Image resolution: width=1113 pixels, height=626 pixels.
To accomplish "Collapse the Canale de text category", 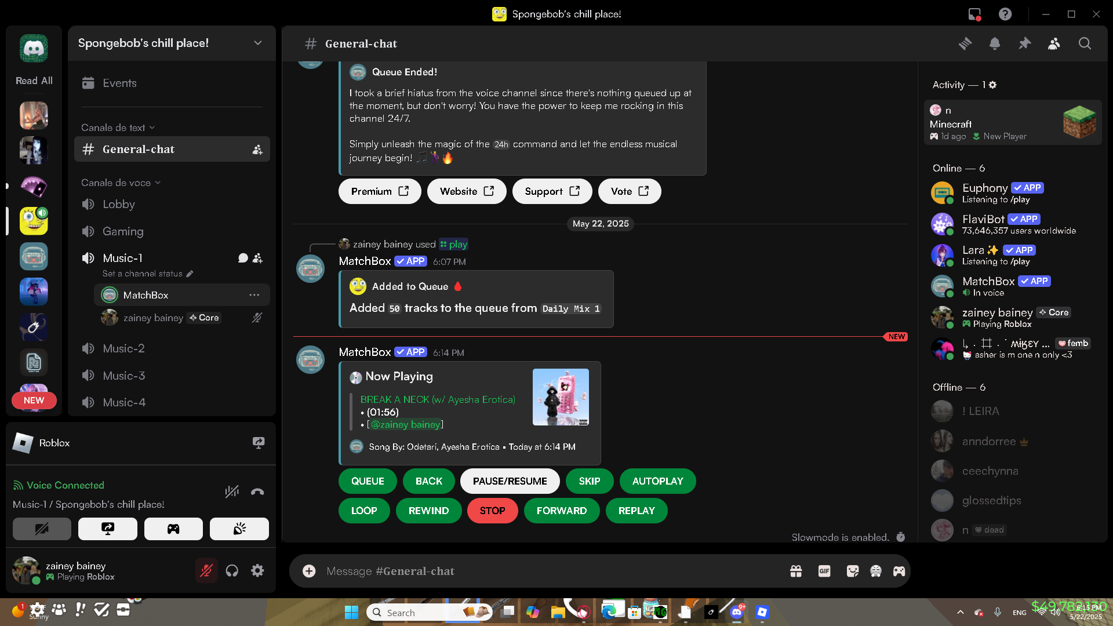I will (x=118, y=128).
